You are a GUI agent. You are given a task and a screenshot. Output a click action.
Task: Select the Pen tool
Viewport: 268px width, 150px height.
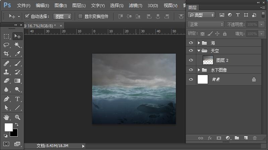[6, 99]
